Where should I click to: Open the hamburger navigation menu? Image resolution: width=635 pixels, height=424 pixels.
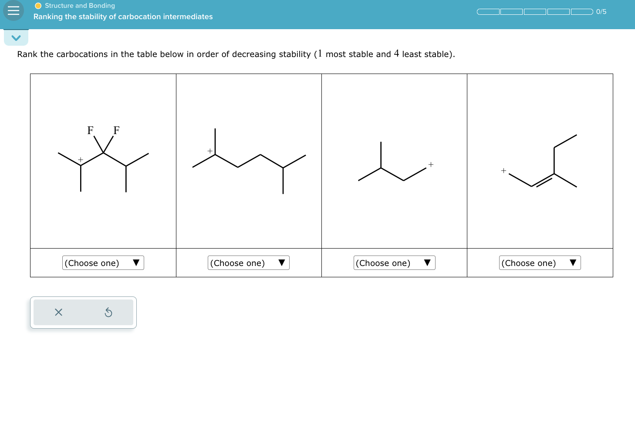pos(13,10)
